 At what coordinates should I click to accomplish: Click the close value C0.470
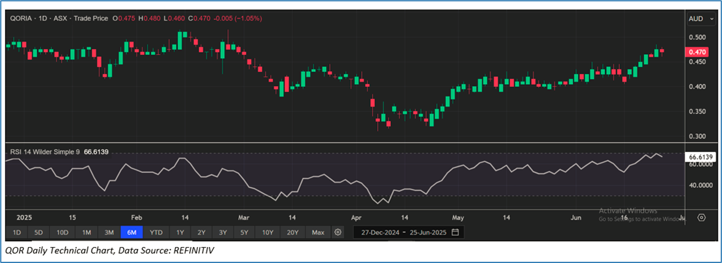point(200,18)
